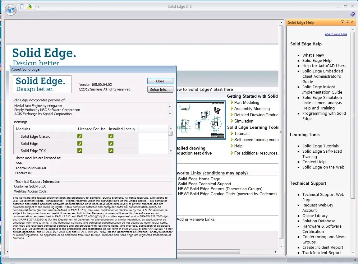This screenshot has width=358, height=264.
Task: Open Solid Edge Forums discussion groups link
Action: point(220,189)
